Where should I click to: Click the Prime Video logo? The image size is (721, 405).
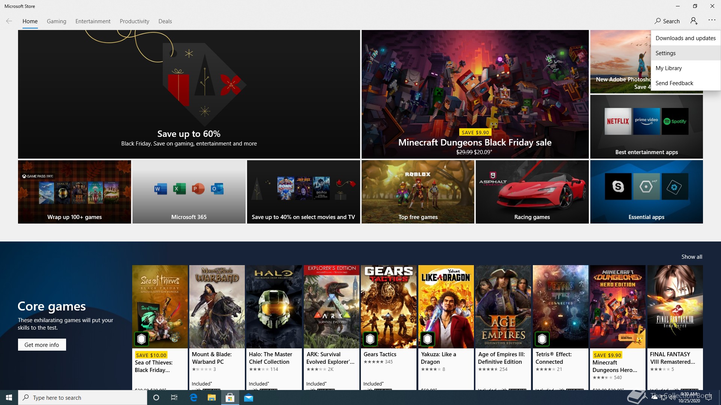646,121
